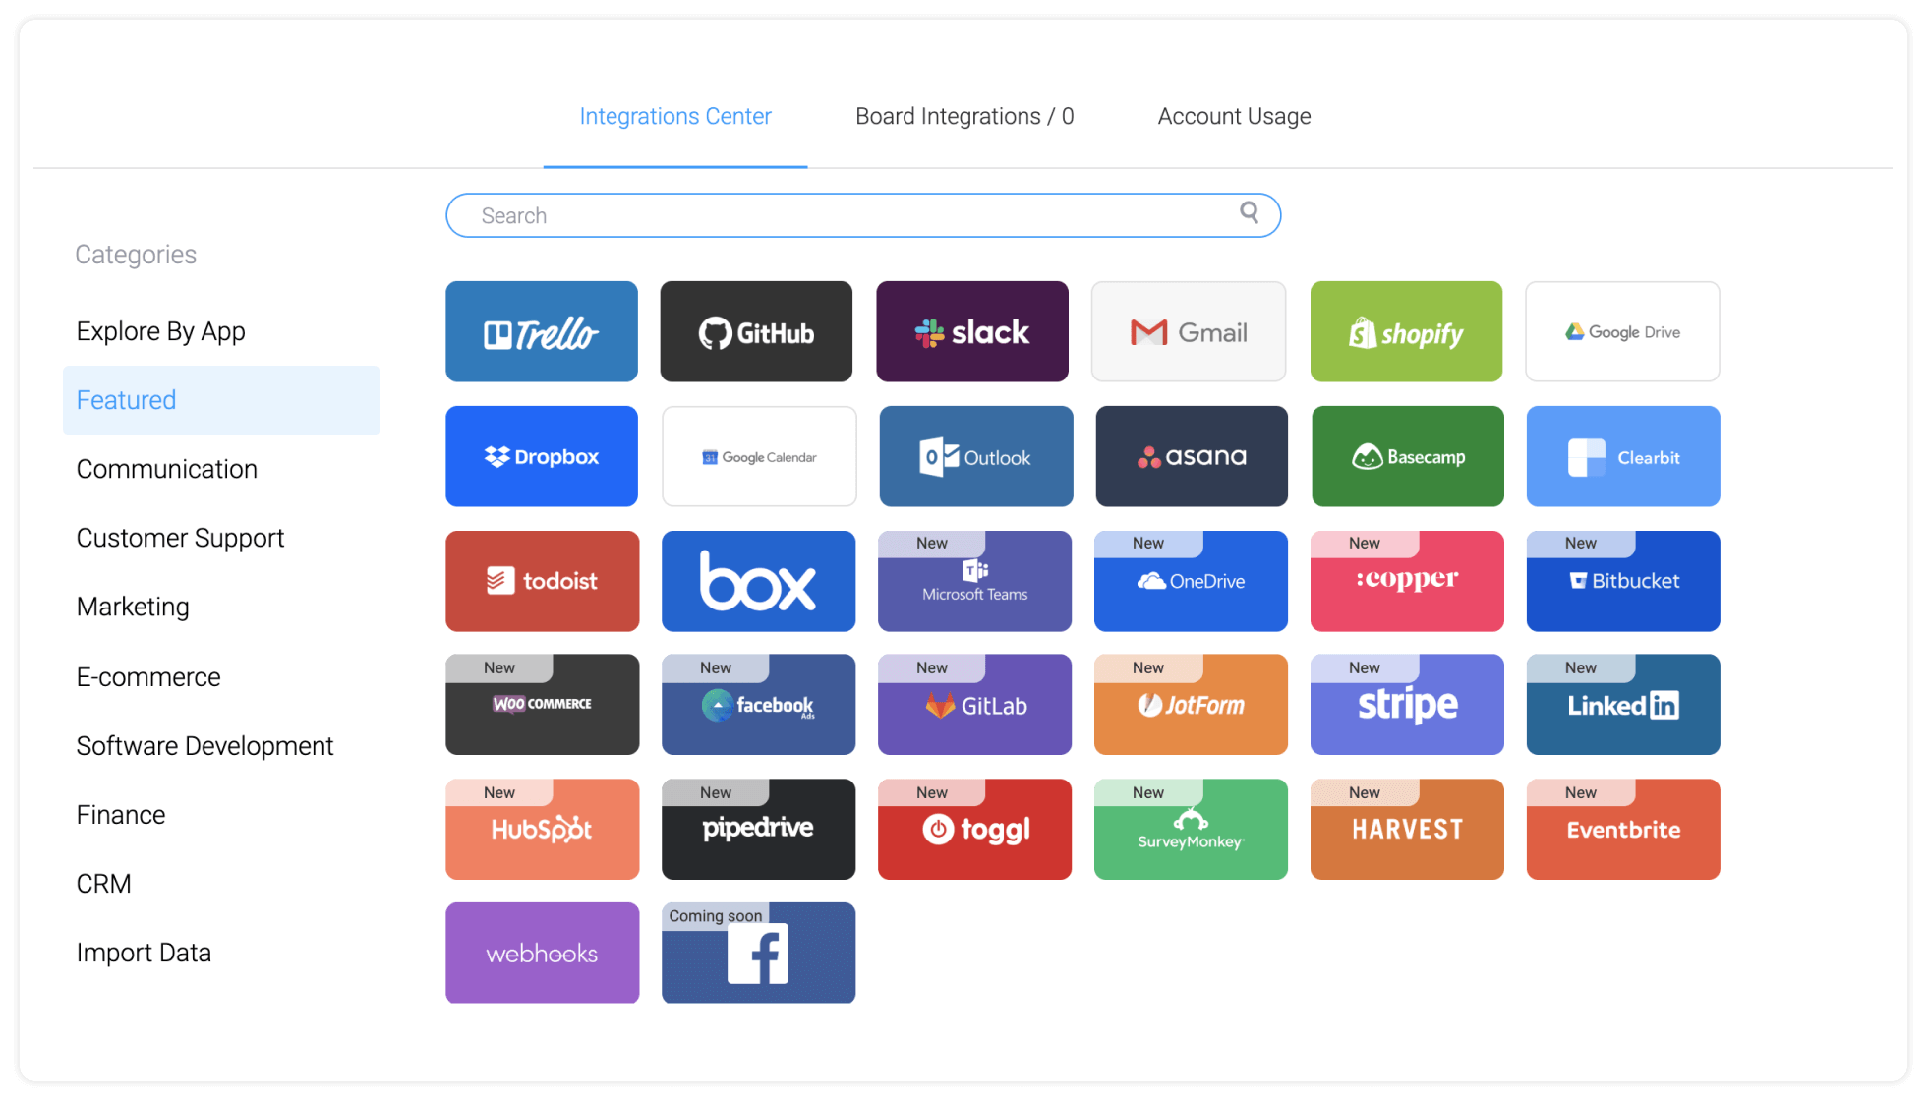Click the Software Development category

tap(206, 745)
